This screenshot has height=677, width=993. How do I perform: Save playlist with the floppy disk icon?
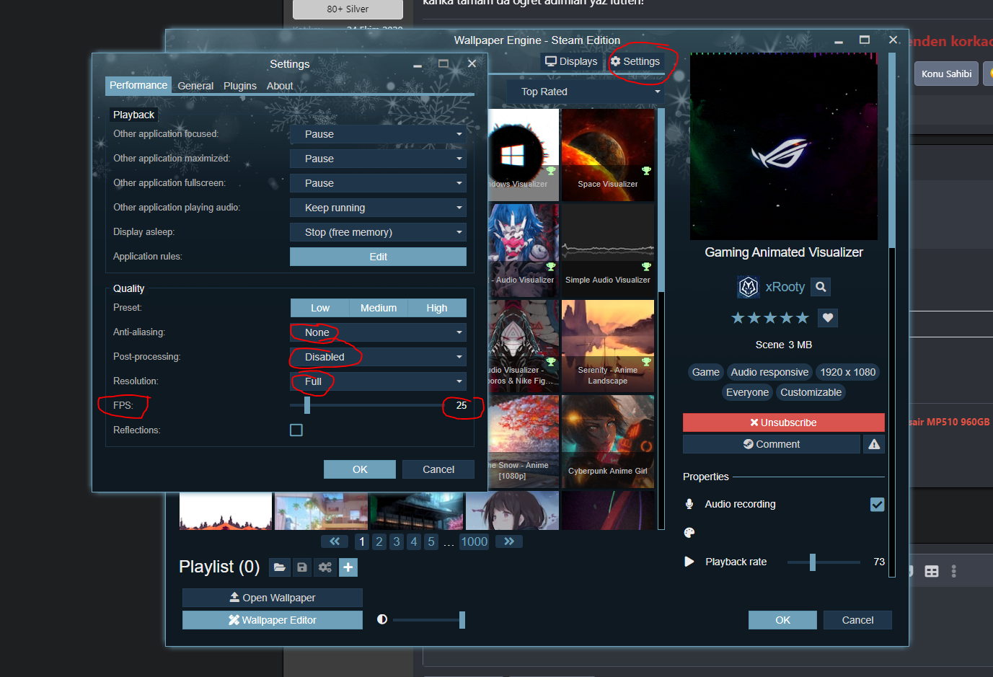pos(302,567)
